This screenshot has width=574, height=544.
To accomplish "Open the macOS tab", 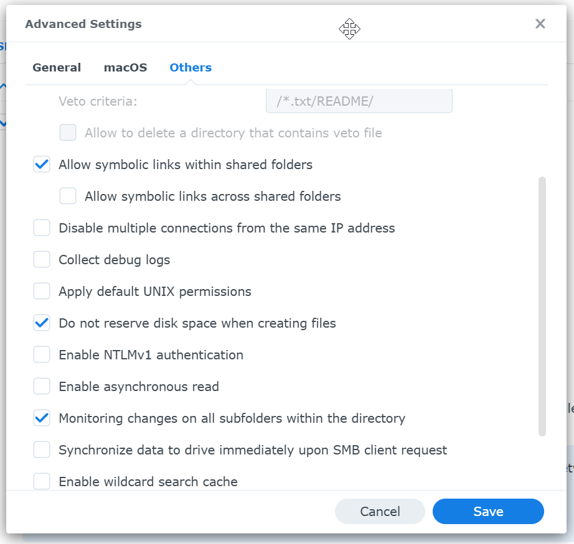I will click(125, 68).
